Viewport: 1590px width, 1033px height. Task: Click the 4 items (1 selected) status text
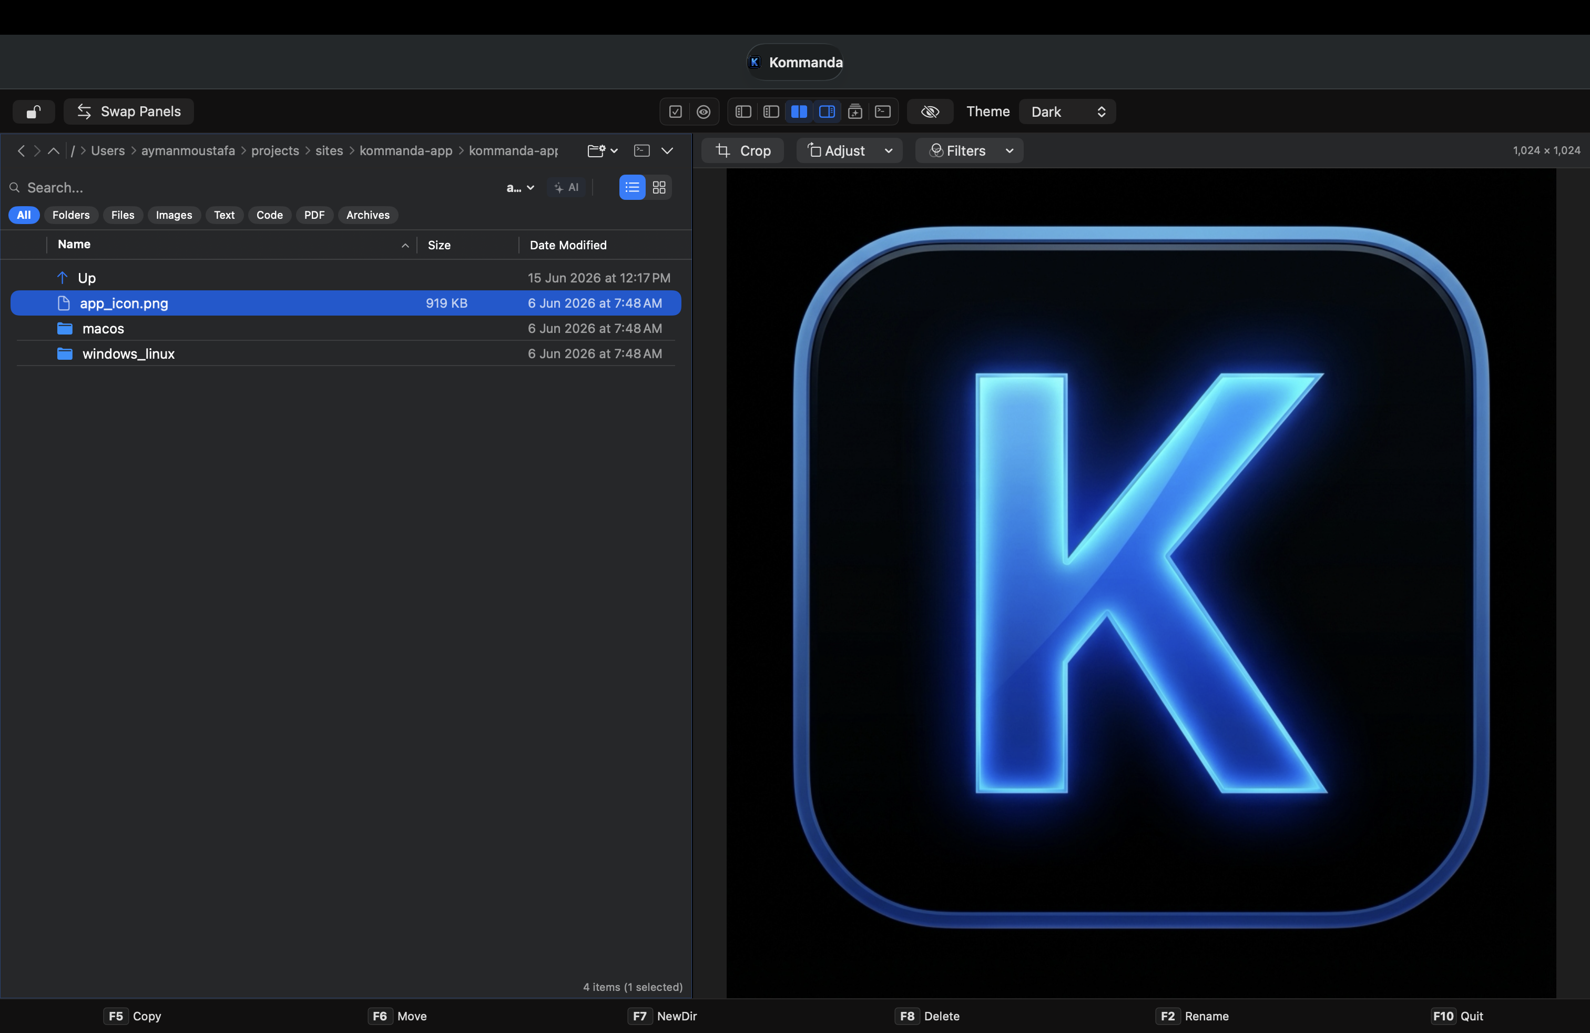(633, 988)
